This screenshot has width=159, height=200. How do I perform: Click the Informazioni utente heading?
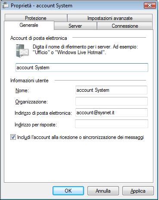pos(29,81)
